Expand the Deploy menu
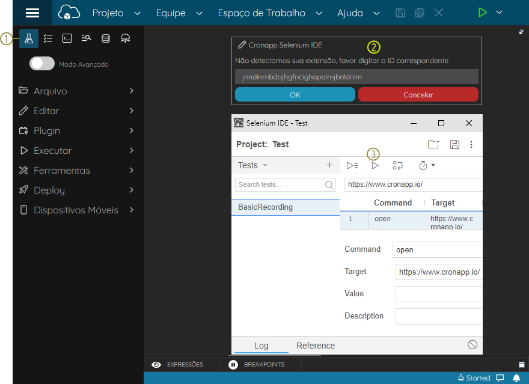Screen dimensions: 529x384 (76, 190)
